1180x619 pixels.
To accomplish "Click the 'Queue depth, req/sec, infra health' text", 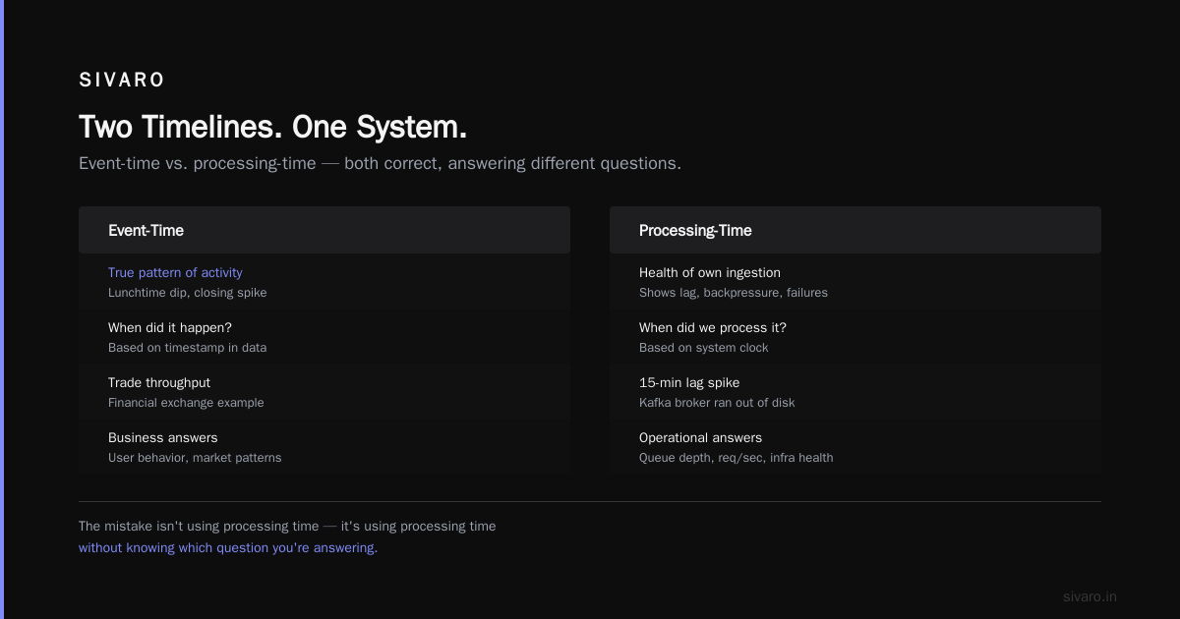I will [736, 458].
